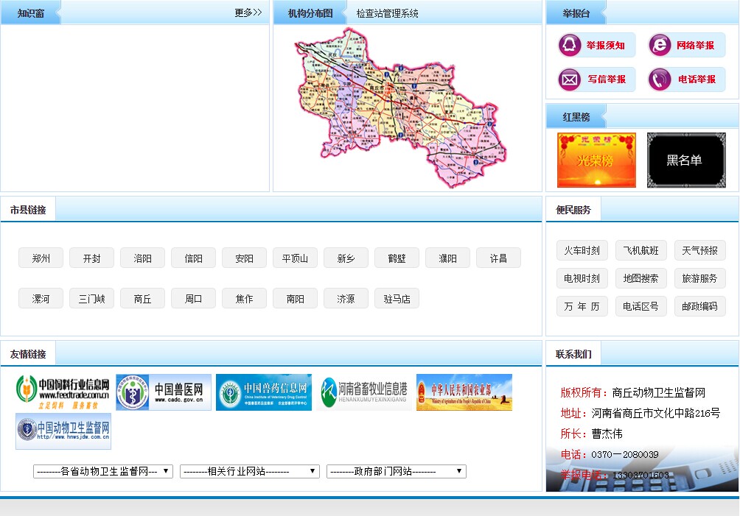
Task: Click the 旅游服务 service button
Action: pyautogui.click(x=700, y=278)
